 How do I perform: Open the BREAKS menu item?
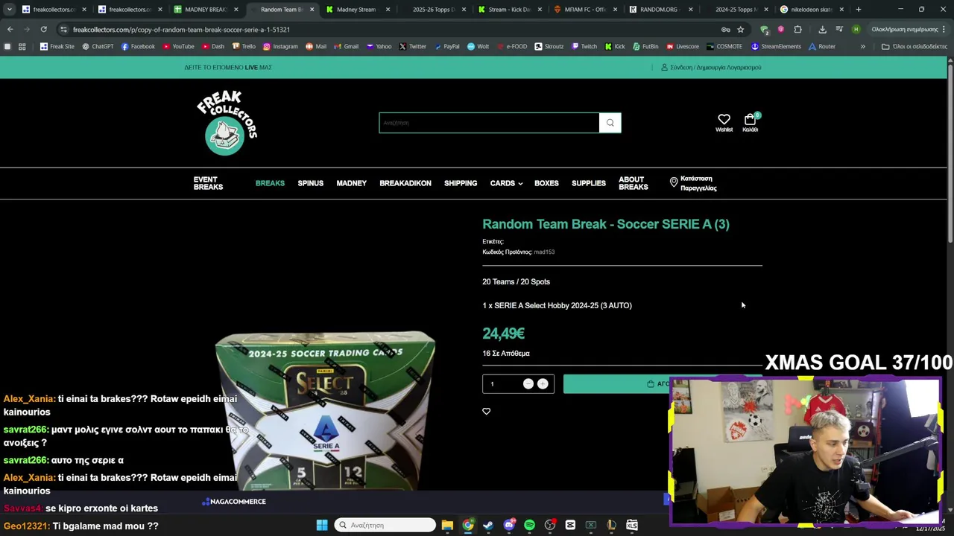270,183
